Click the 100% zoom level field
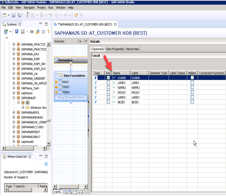The width and height of the screenshot is (226, 196). 57,192
